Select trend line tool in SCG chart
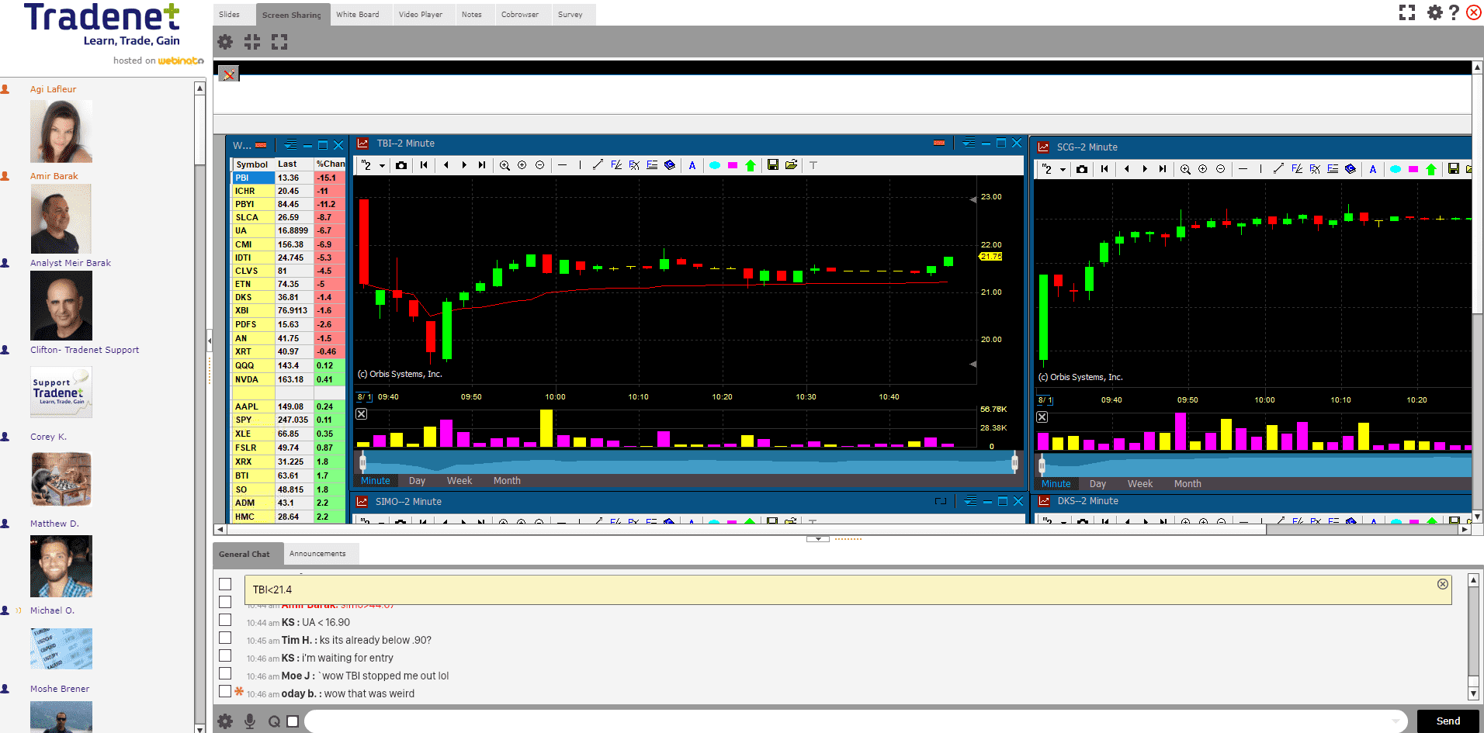Screen dimensions: 1484x733 (x=1278, y=169)
